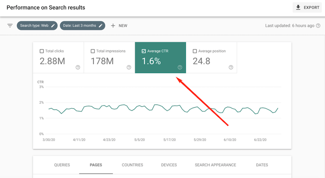Click the plus icon to add filter
Screen dimensions: 325x178
pos(113,26)
